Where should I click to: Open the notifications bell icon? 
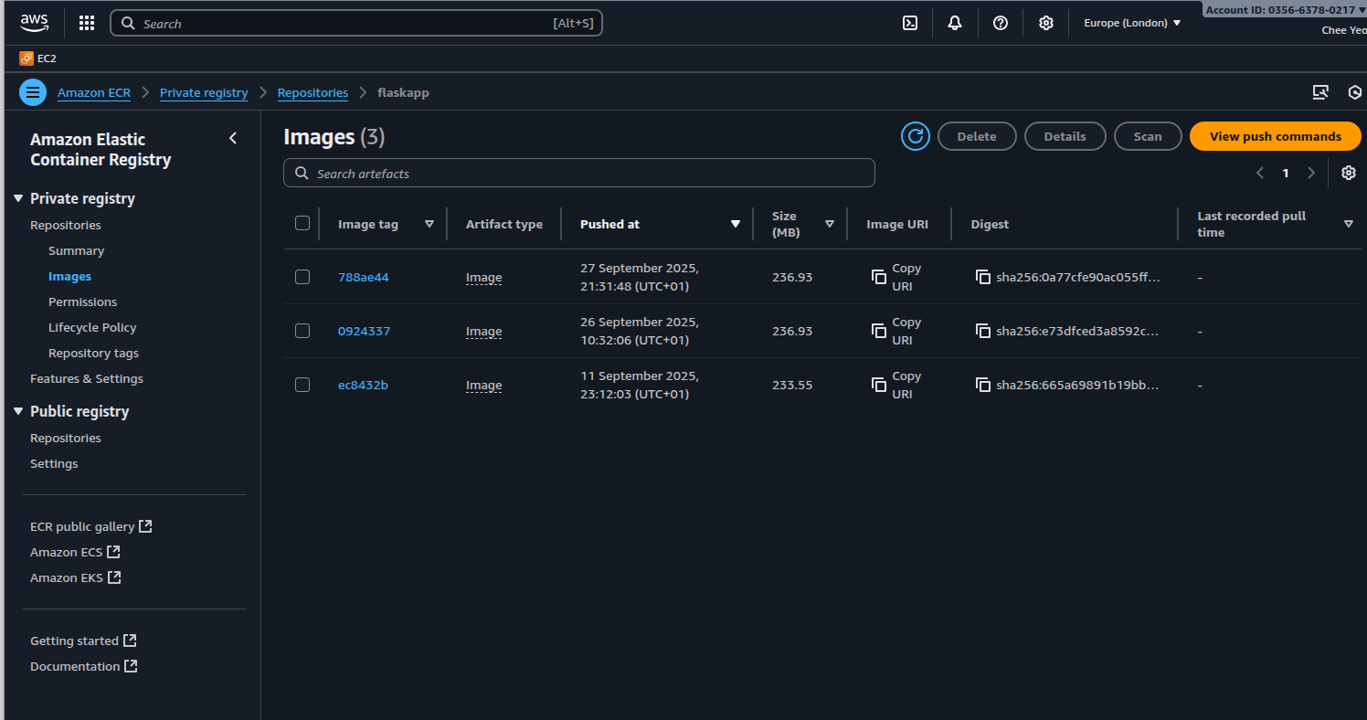(955, 23)
